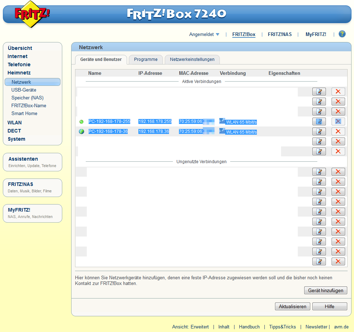This screenshot has height=332, width=354.
Task: Click the Inhalt footer link
Action: tap(224, 327)
